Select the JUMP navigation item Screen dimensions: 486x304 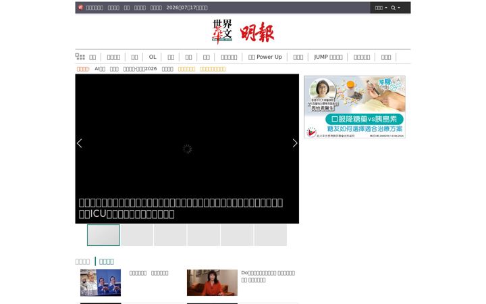click(x=328, y=57)
